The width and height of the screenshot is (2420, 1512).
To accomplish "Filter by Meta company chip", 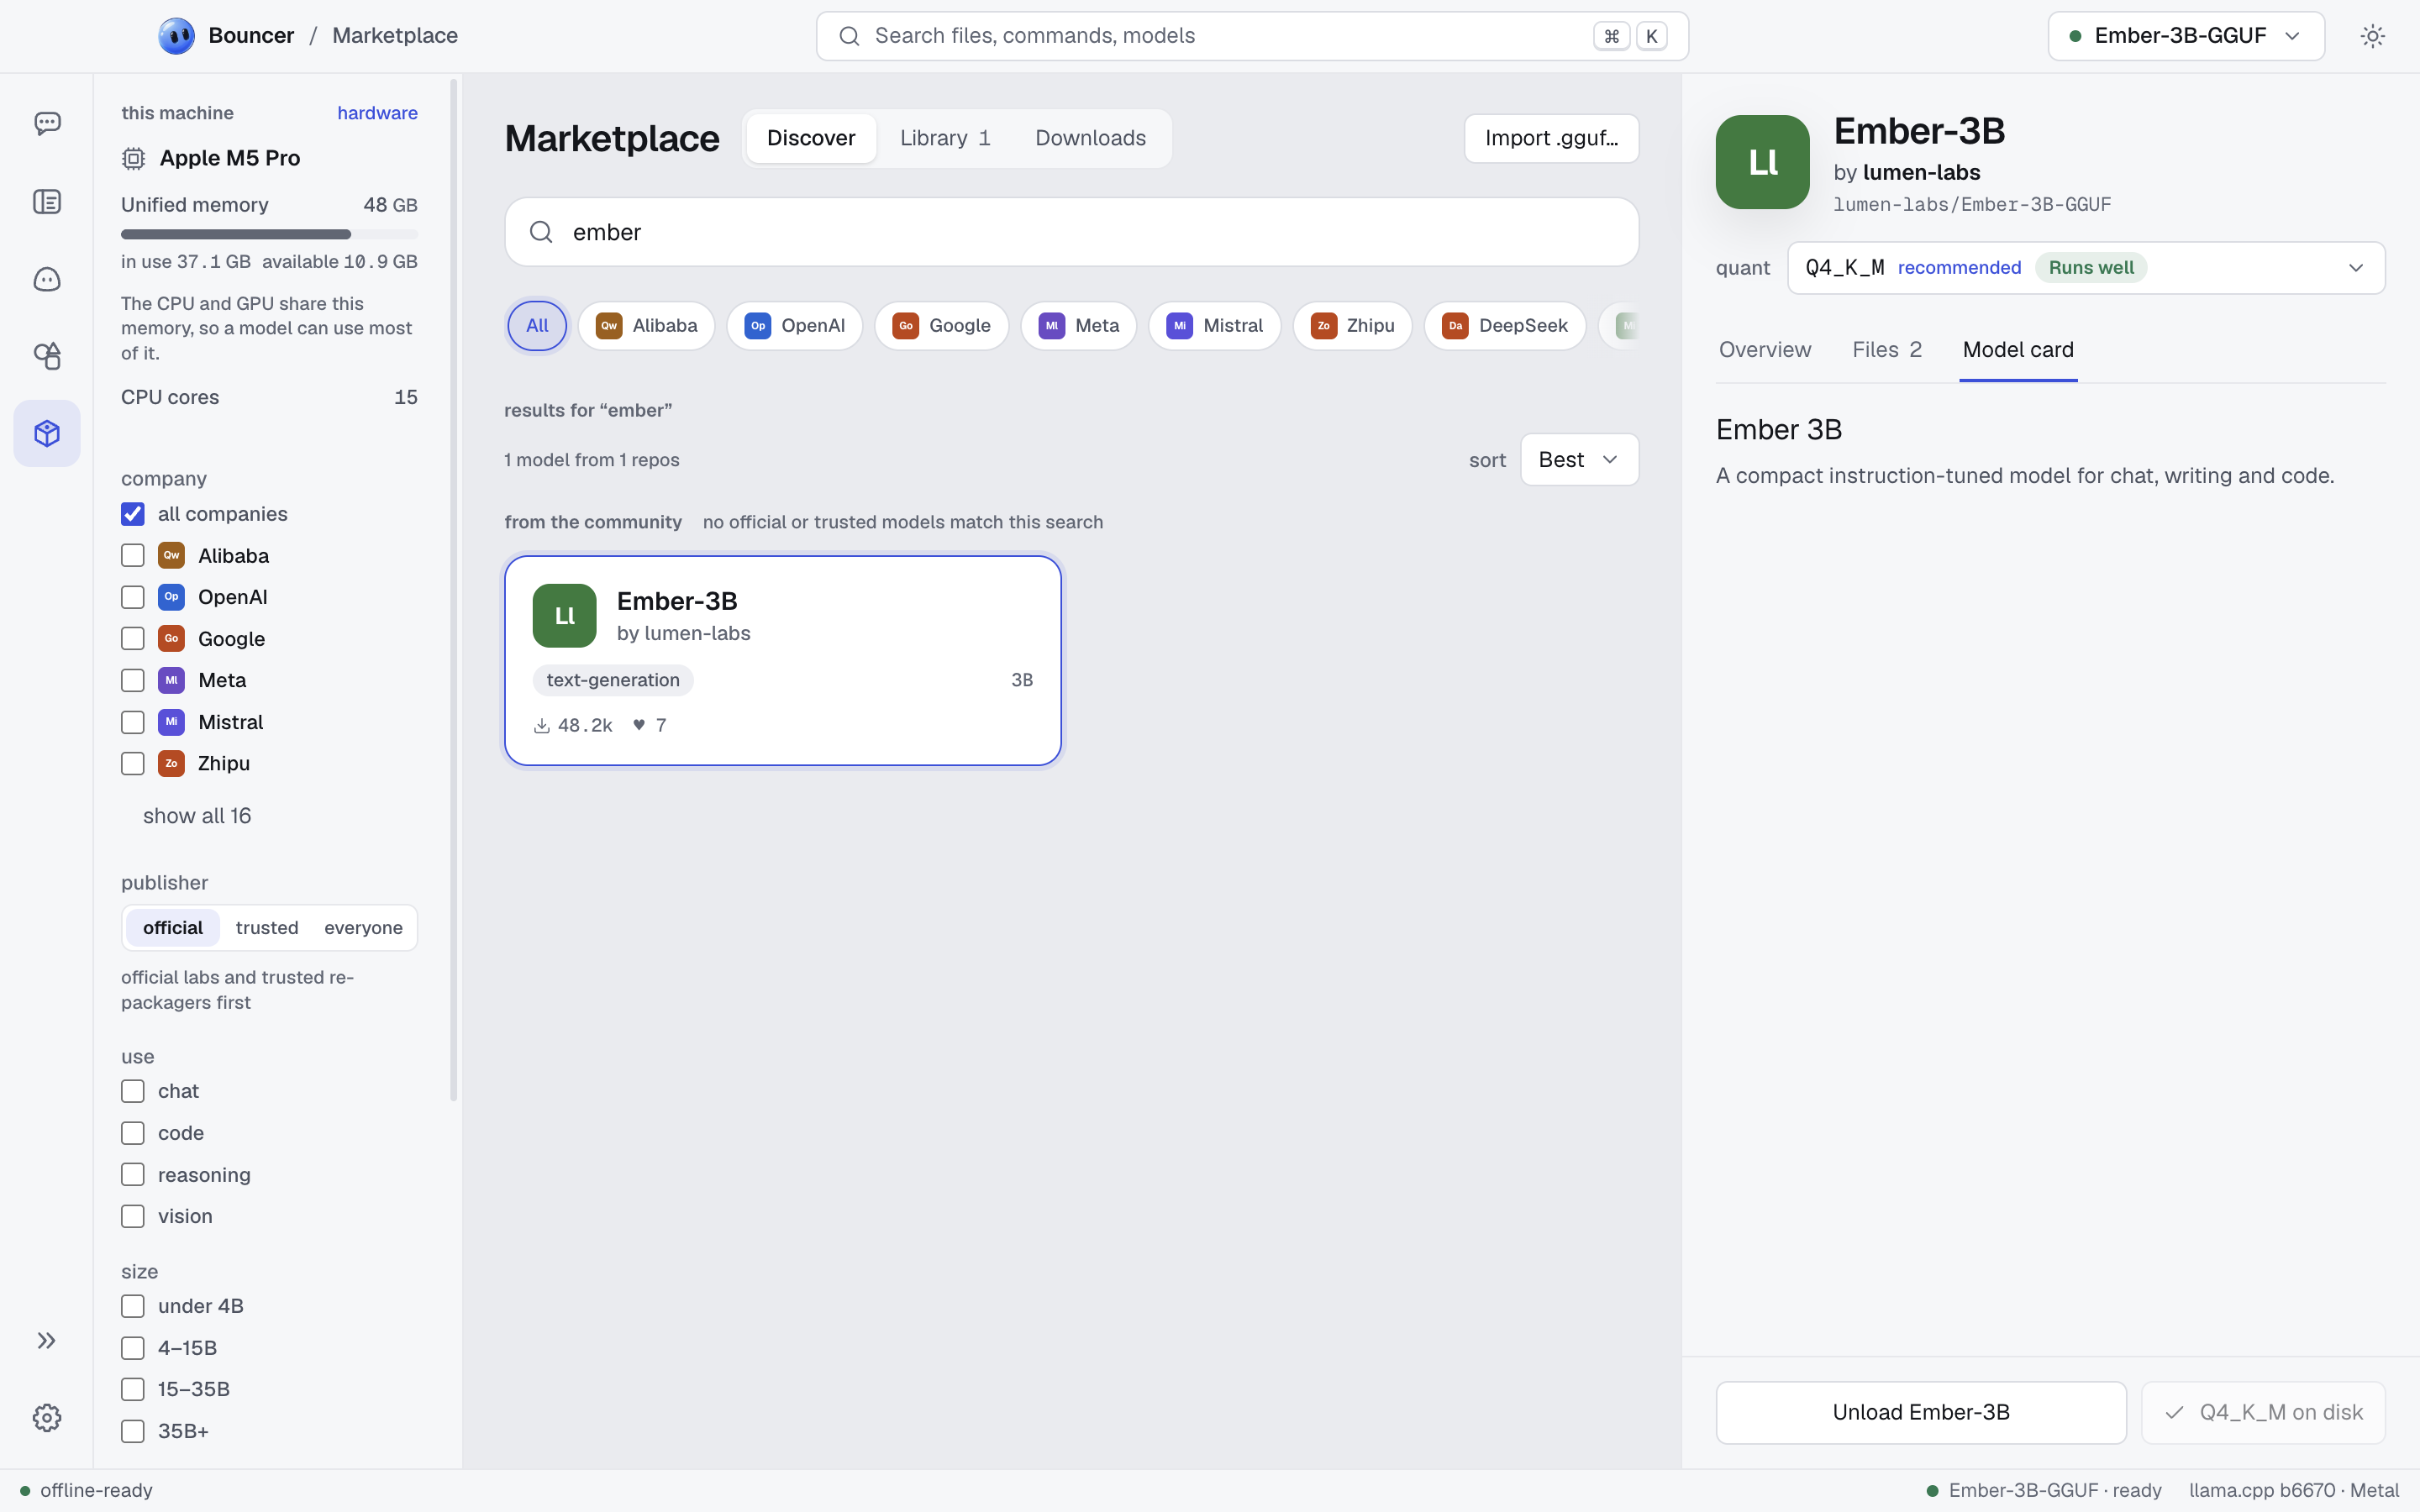I will 1078,325.
